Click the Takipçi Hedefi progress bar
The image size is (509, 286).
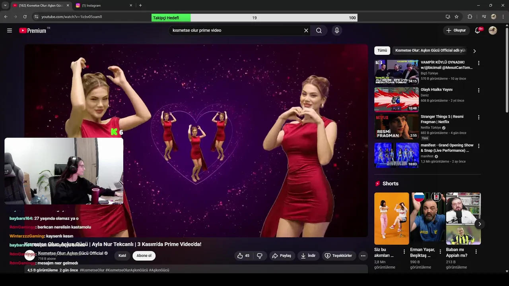(254, 18)
